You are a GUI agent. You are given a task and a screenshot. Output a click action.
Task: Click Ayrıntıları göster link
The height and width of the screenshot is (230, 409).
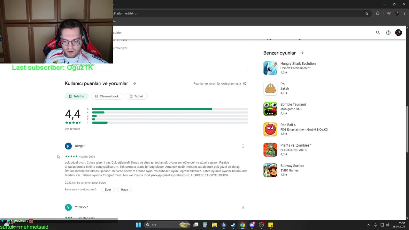(83, 65)
